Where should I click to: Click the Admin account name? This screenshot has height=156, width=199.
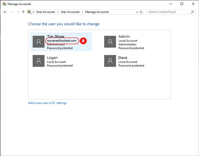(x=124, y=36)
